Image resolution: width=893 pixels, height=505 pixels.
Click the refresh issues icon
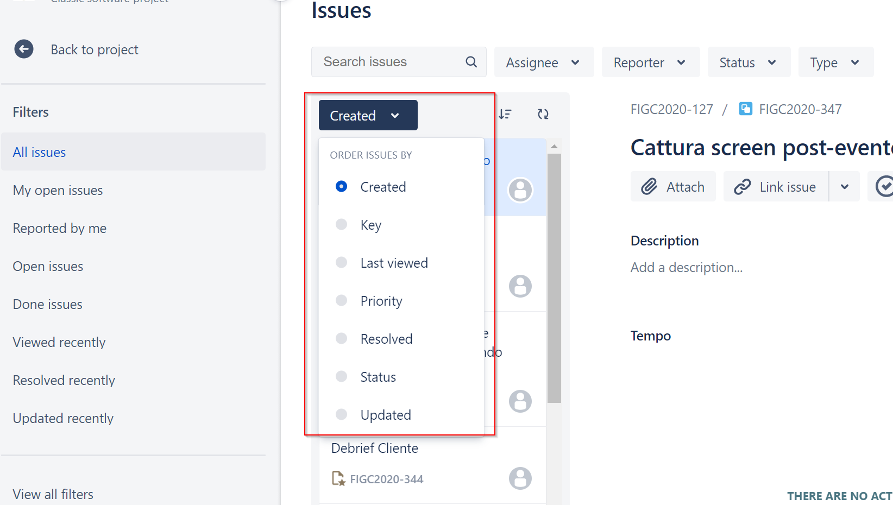tap(543, 114)
